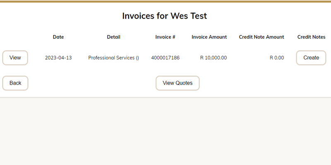The image size is (331, 165).
Task: Click the Professional Services () detail cell
Action: pyautogui.click(x=113, y=58)
